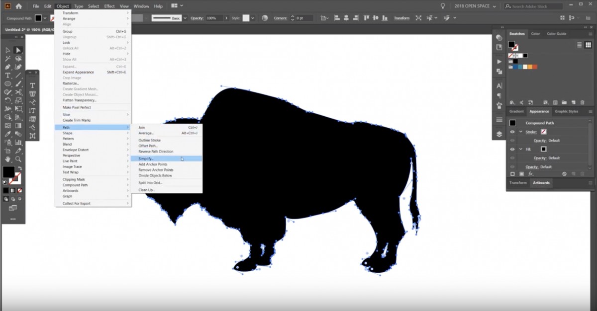Select Touch Type tool in floating panel
This screenshot has height=311, width=597.
[x=33, y=136]
